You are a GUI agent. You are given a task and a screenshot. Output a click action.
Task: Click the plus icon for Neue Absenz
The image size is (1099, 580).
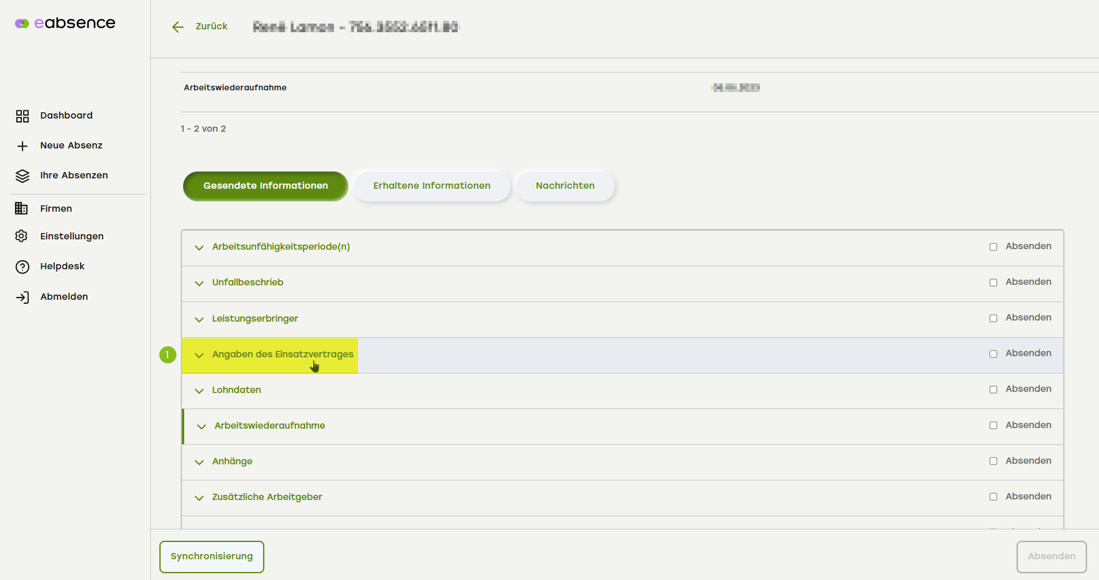[x=22, y=146]
